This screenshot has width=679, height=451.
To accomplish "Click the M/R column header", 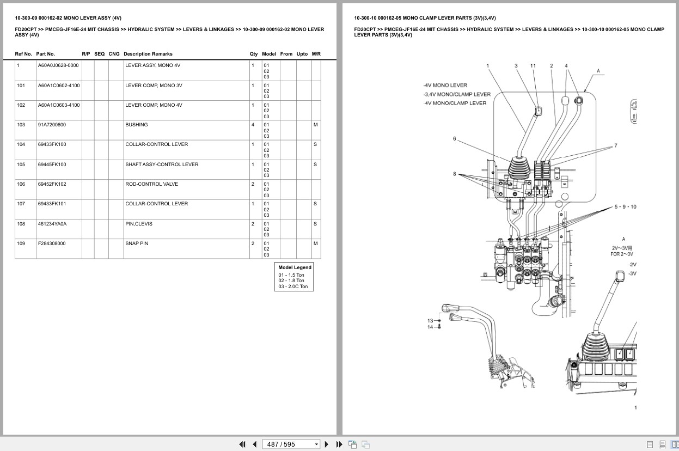I will coord(316,54).
